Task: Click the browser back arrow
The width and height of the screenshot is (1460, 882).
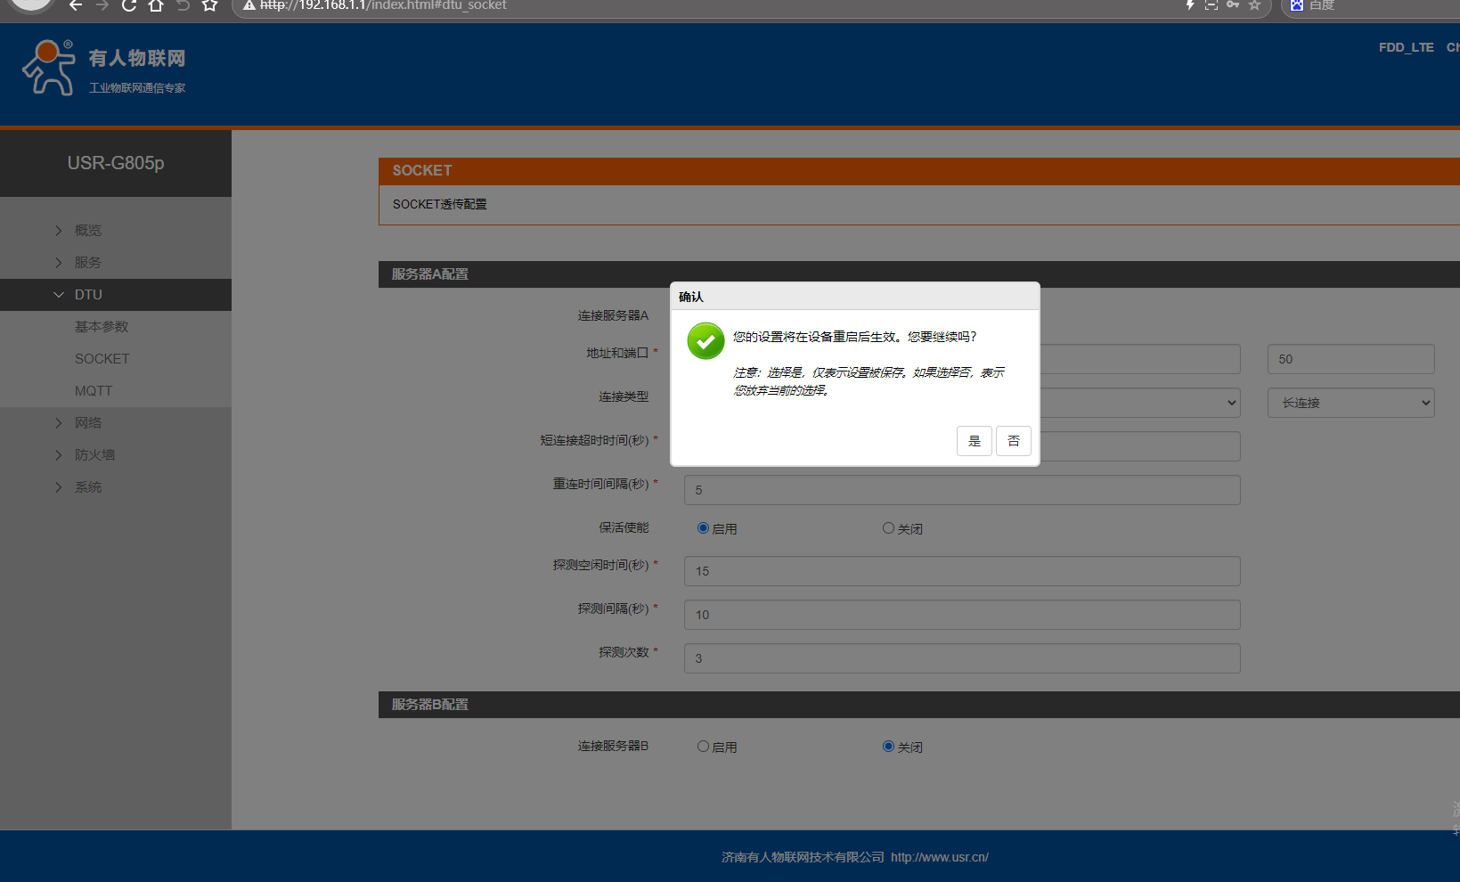Action: [x=76, y=5]
